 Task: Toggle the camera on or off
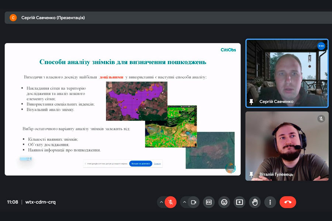[193, 202]
